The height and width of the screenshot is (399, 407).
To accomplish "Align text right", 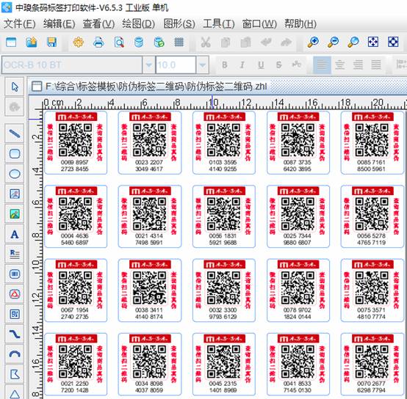I will point(358,65).
